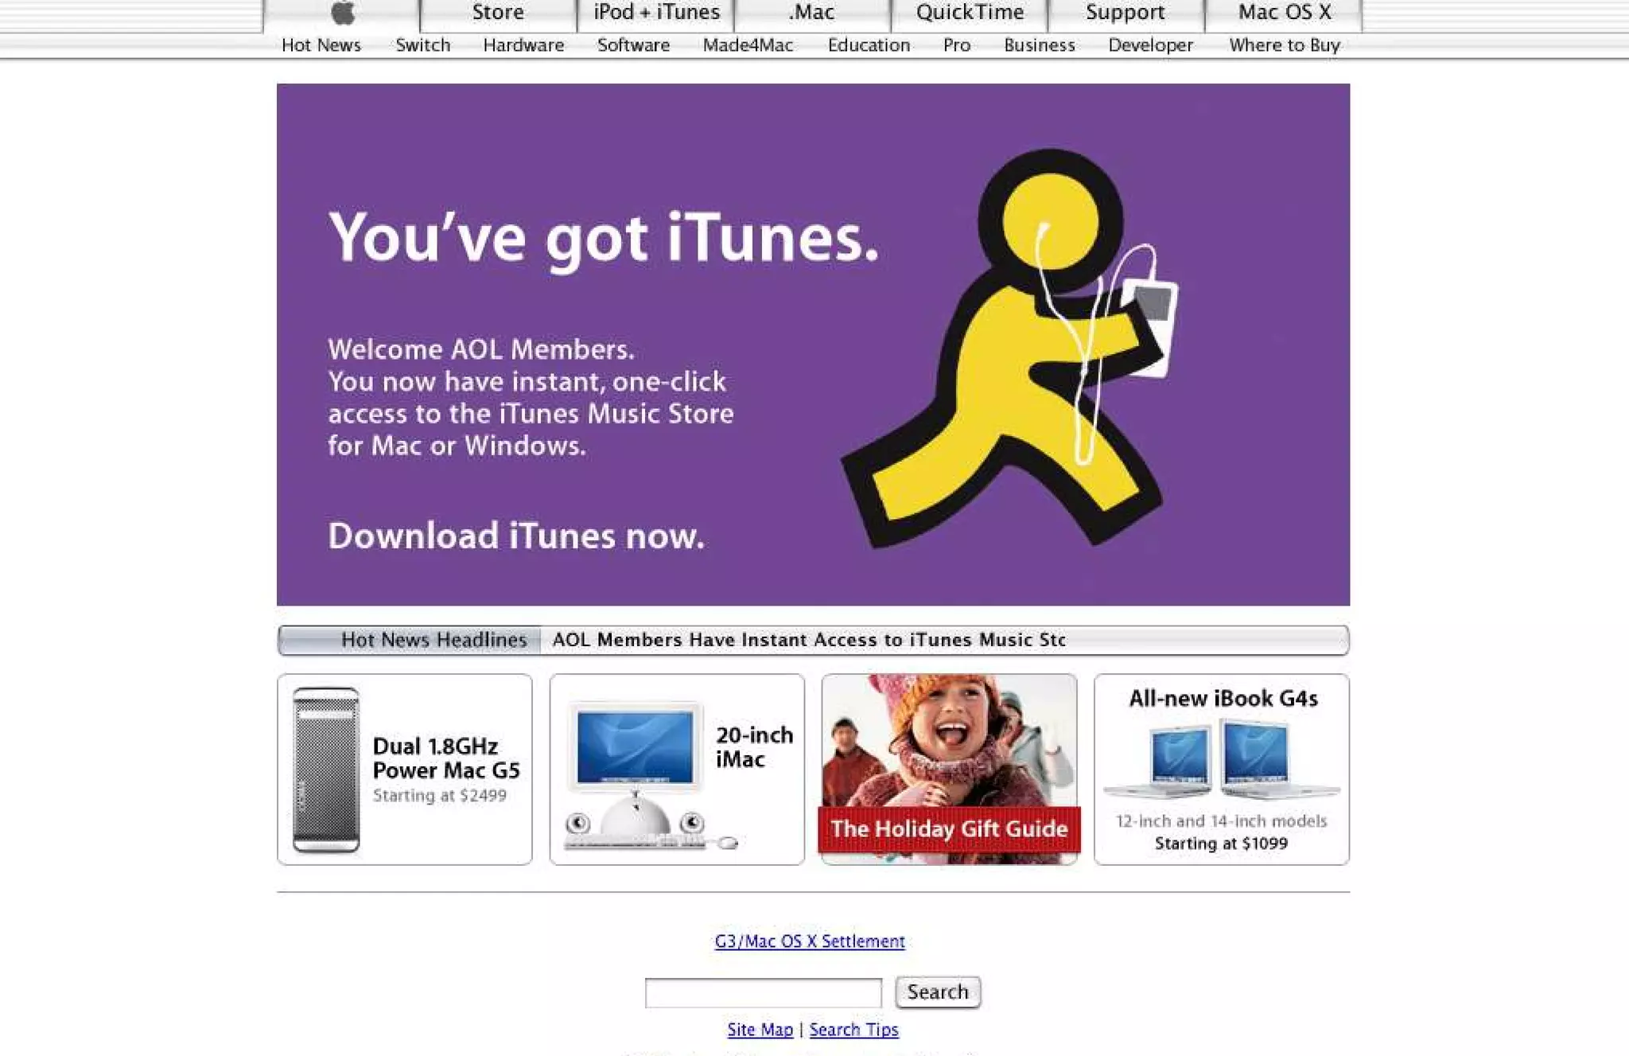
Task: Visit the Made4Mac section
Action: tap(748, 45)
